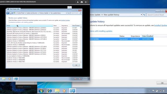Screen dimensions: 167x94
Task: Click the QEMU console power icon
Action: coord(86,2)
